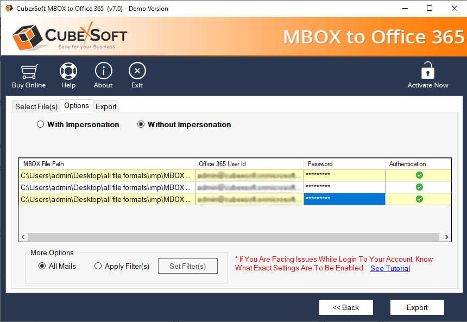Click first row green authentication checkmark
The height and width of the screenshot is (322, 467).
tap(419, 175)
